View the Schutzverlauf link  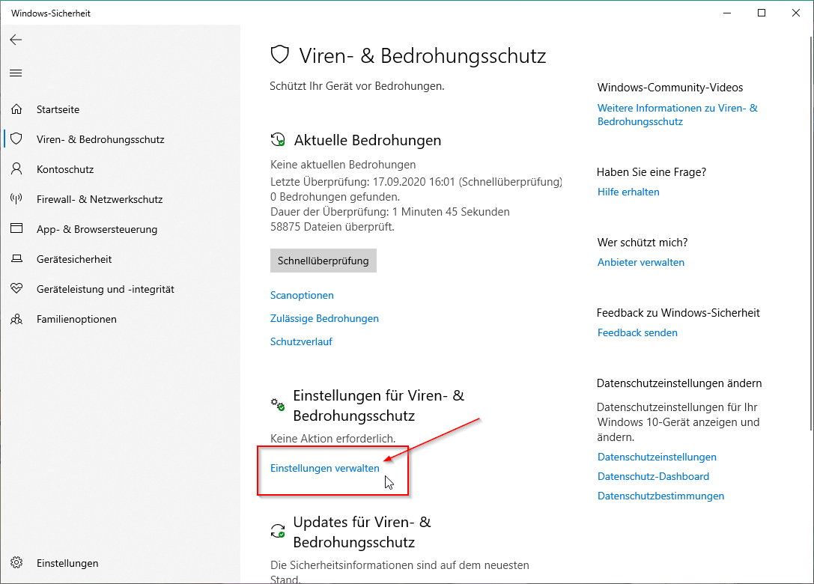[x=301, y=341]
